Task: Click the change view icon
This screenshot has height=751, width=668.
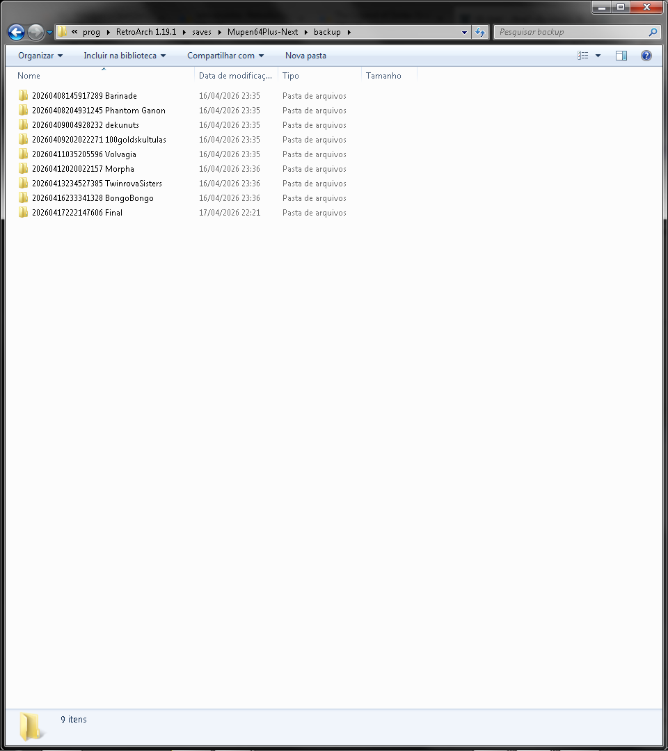Action: tap(582, 56)
